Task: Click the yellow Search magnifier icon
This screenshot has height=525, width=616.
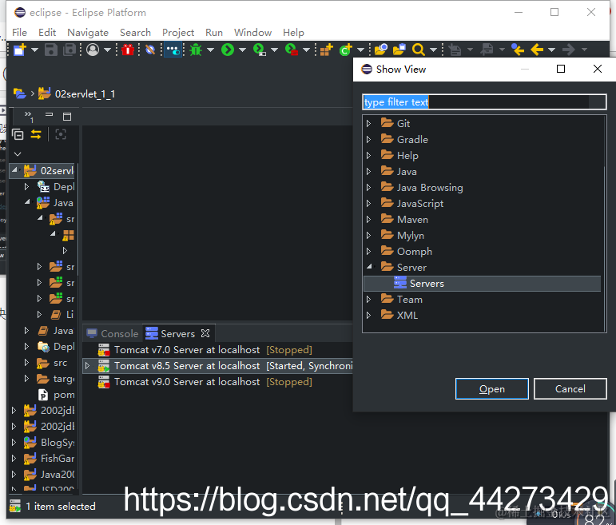Action: click(419, 50)
